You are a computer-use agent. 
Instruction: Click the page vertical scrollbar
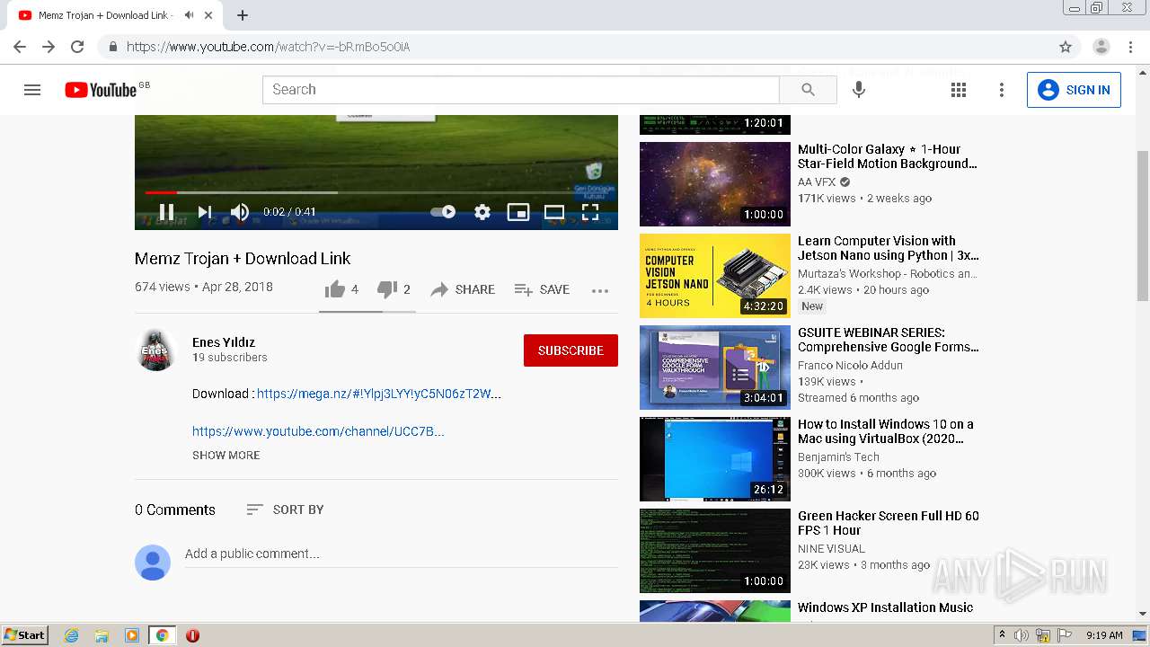coord(1143,225)
